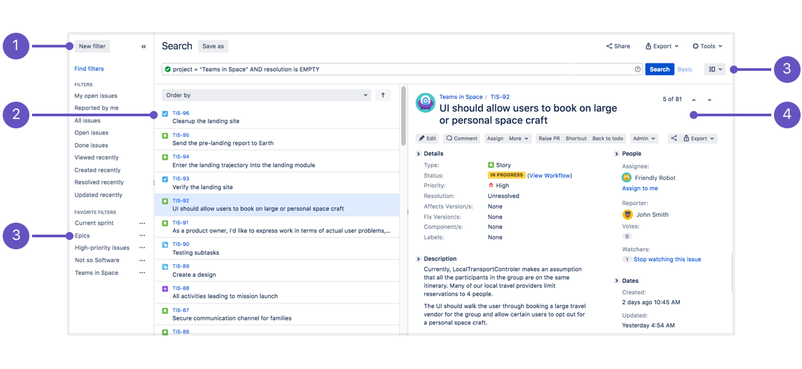Click the Save as button

213,46
